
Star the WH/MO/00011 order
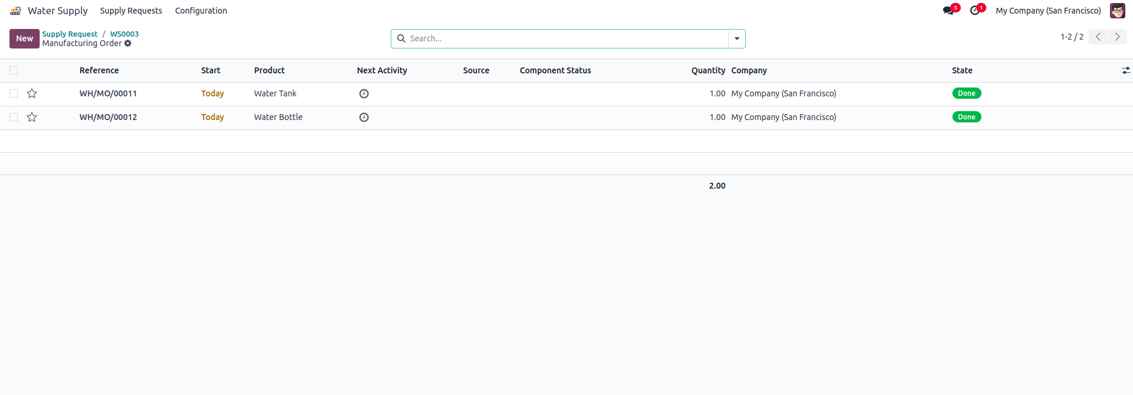point(32,93)
